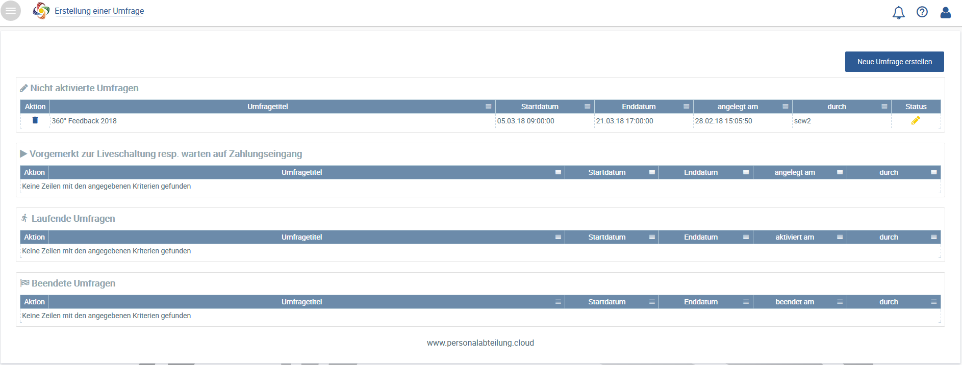Screen dimensions: 962x365
Task: Open Startdatum column menu in Vorgemerkt table
Action: pos(652,172)
